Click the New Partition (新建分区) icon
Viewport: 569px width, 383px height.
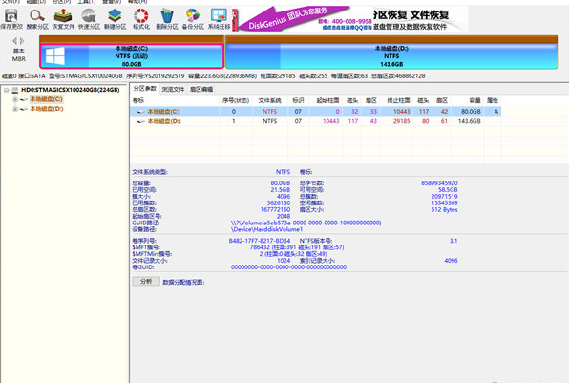pos(115,19)
